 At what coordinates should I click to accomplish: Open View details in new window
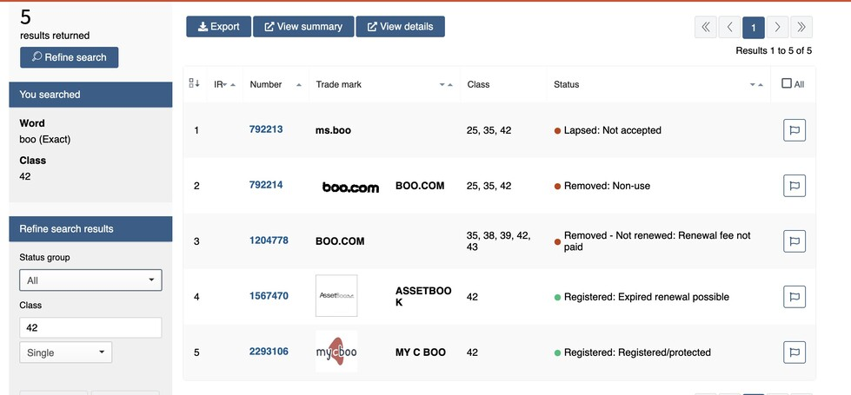401,27
